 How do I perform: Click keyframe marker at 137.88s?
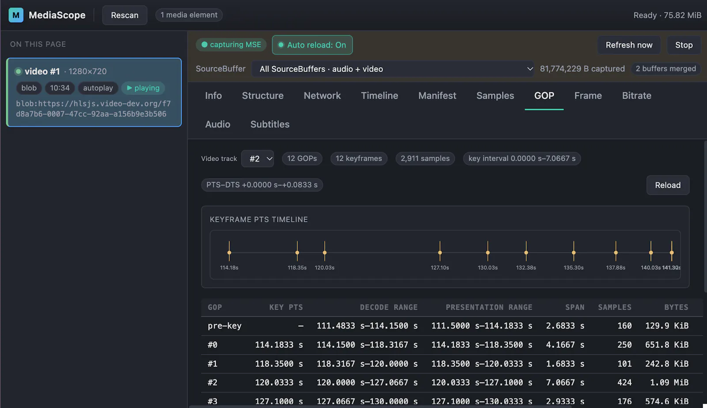(616, 253)
